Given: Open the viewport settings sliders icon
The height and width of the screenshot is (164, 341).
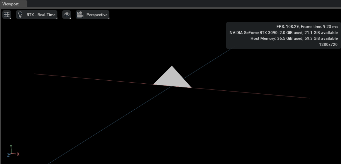Looking at the screenshot, I should [7, 15].
